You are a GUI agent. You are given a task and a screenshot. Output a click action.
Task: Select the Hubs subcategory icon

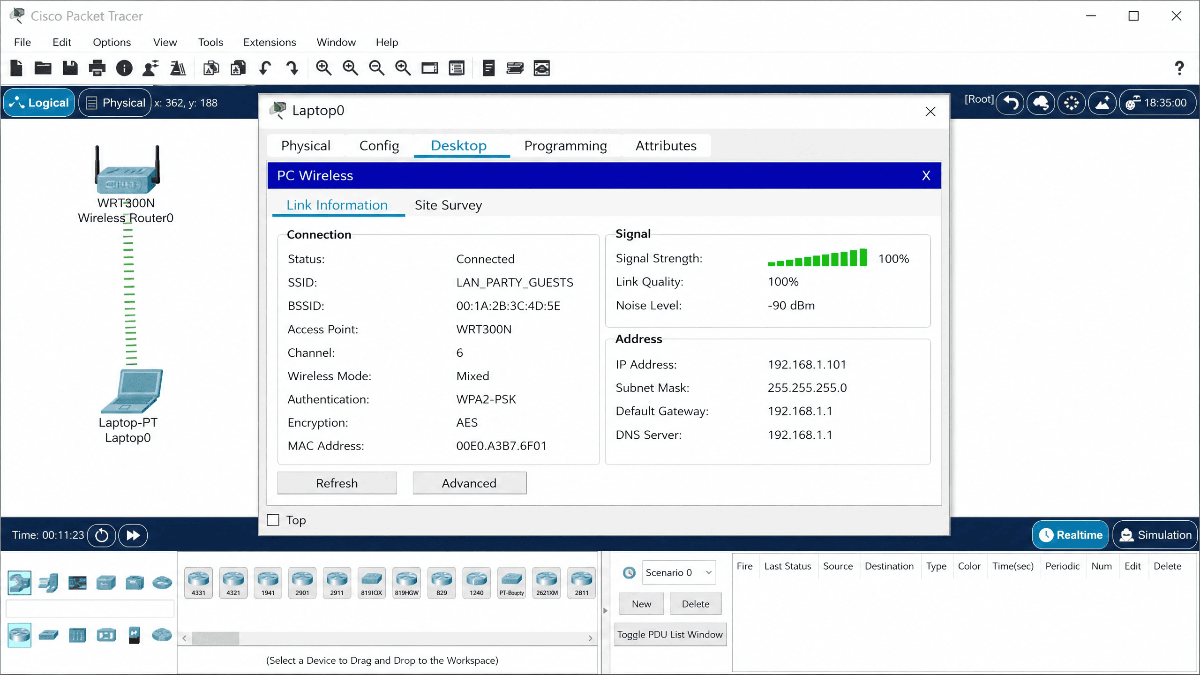[x=77, y=635]
